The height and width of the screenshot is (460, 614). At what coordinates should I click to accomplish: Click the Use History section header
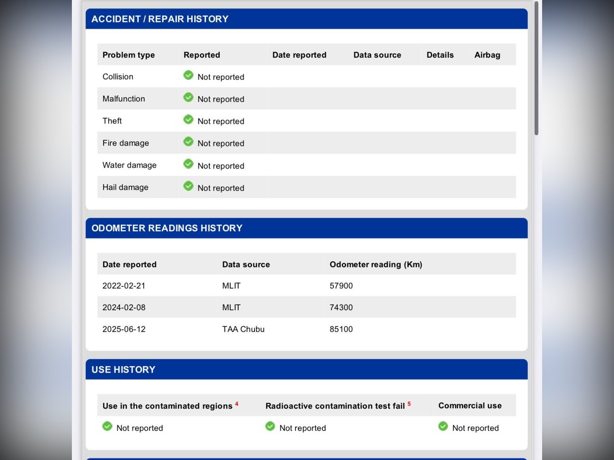pyautogui.click(x=123, y=370)
